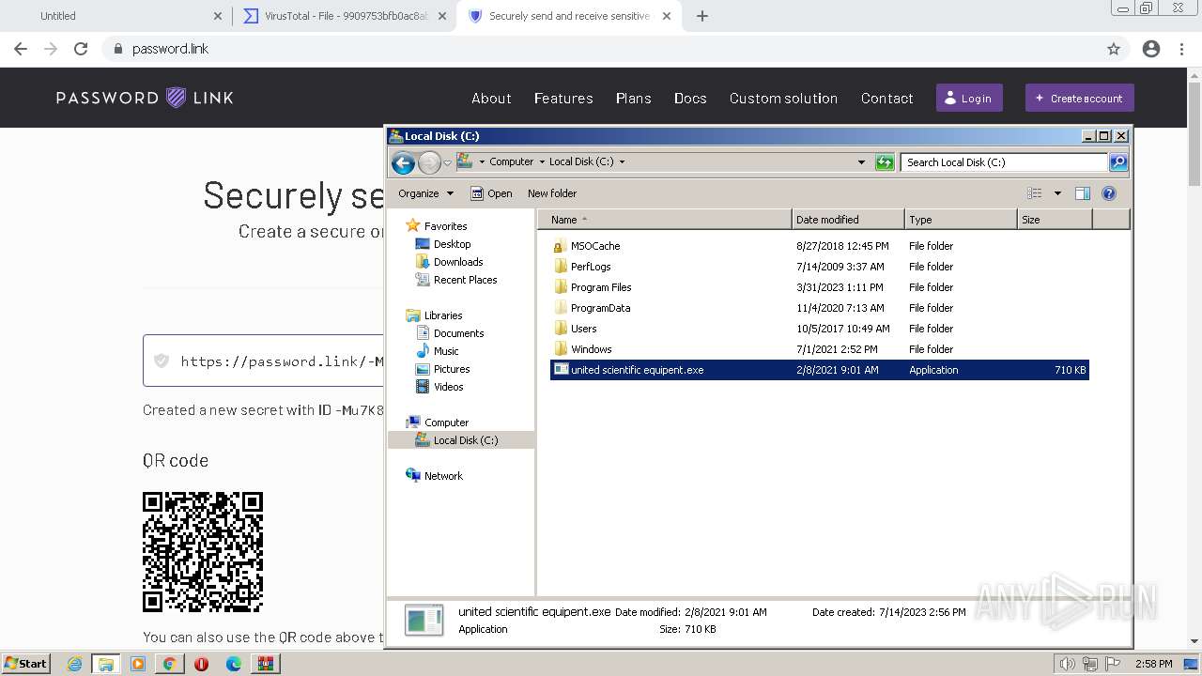Click the Password Link logo
Image resolution: width=1202 pixels, height=676 pixels.
[x=145, y=98]
